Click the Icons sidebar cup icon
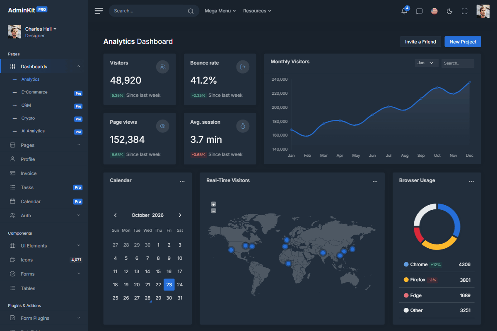The image size is (497, 331). coord(12,260)
